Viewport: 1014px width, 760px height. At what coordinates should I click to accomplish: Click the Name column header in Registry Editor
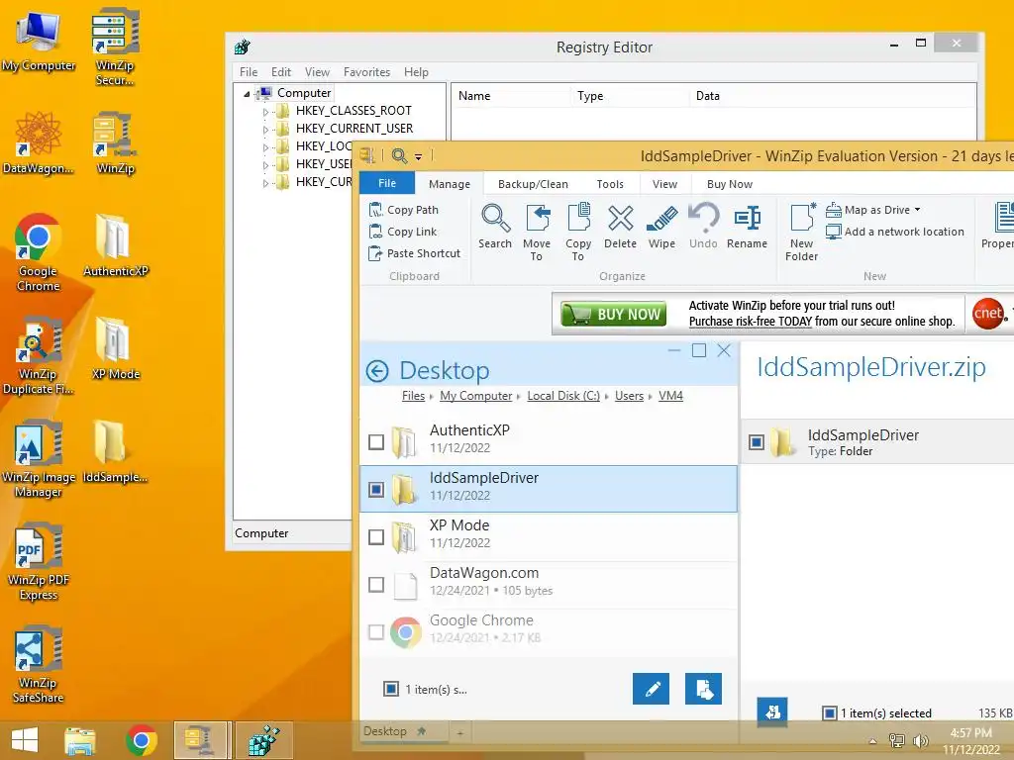click(x=511, y=96)
